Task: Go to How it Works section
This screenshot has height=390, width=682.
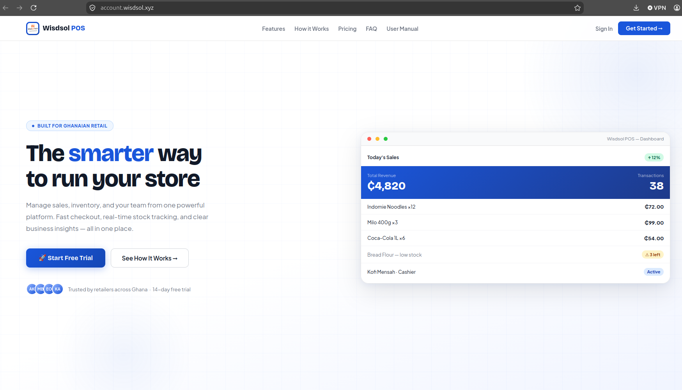Action: coord(312,29)
